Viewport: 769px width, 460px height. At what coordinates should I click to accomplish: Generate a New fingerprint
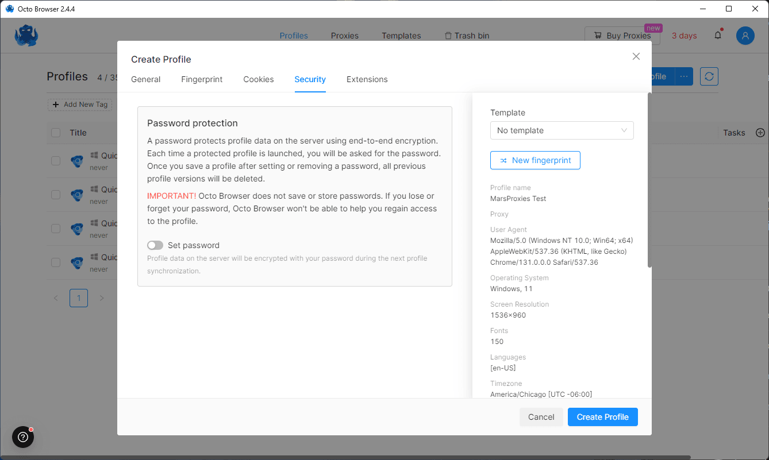tap(535, 160)
